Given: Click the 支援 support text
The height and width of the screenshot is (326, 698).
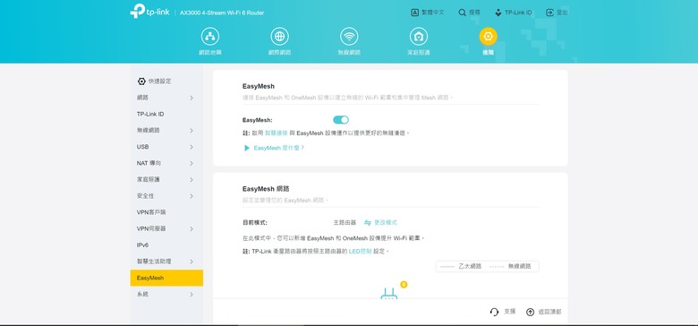Looking at the screenshot, I should (510, 312).
